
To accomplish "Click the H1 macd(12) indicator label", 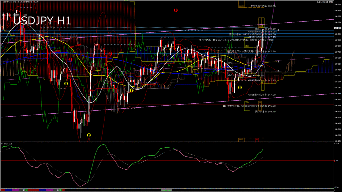I will (7, 143).
